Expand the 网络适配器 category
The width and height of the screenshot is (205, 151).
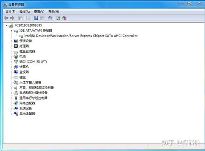pos(12,103)
